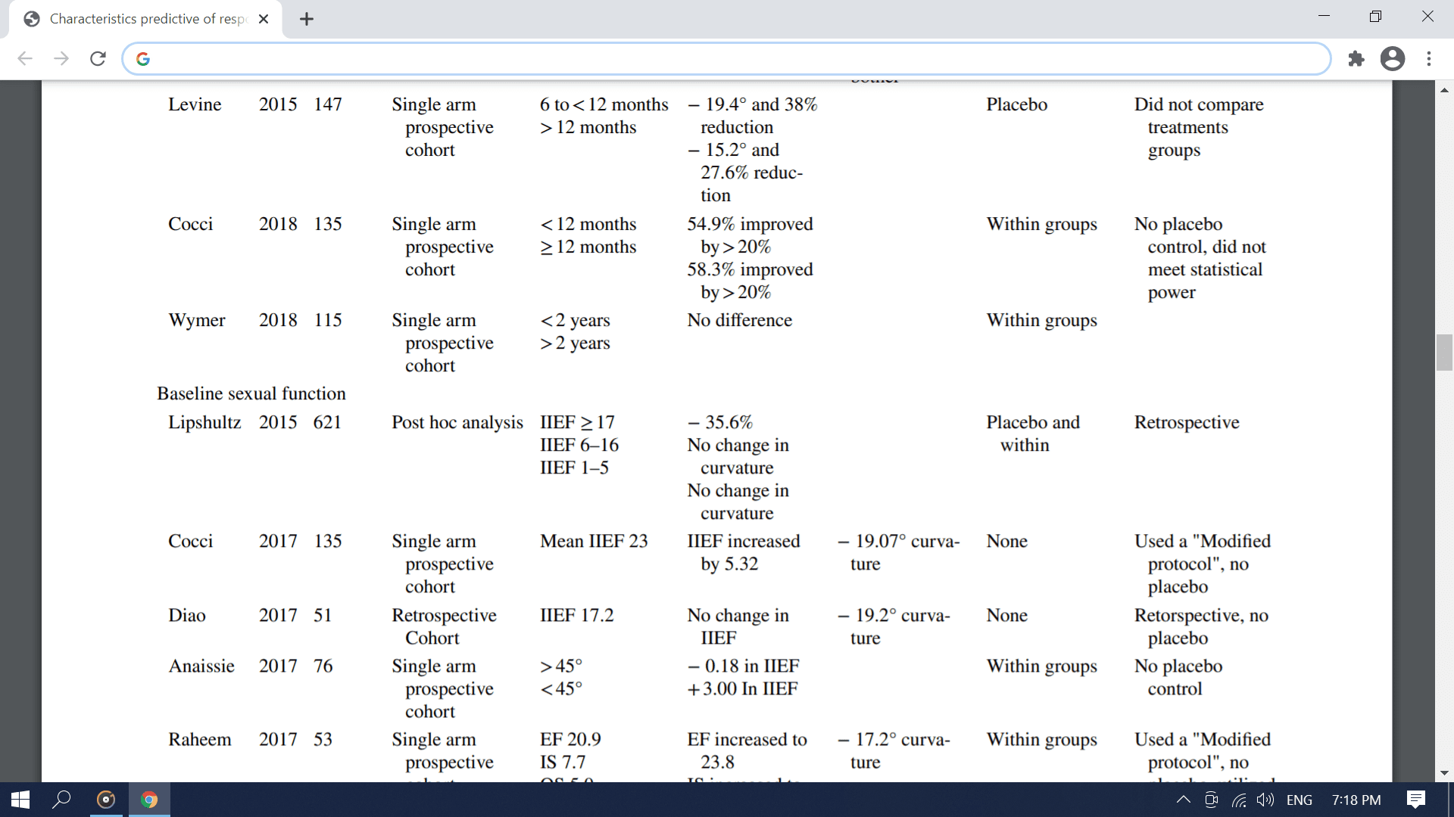Select the Characteristics predictive of response tab
Image resolution: width=1454 pixels, height=817 pixels.
pos(146,20)
